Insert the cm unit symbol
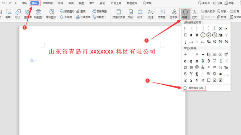 coord(221,54)
